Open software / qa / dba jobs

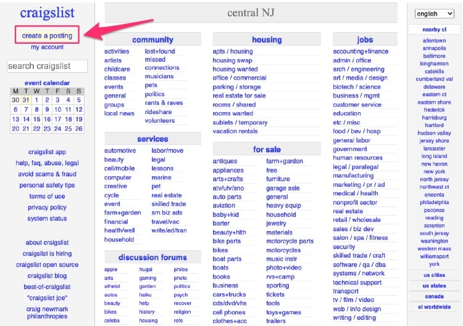pyautogui.click(x=359, y=265)
